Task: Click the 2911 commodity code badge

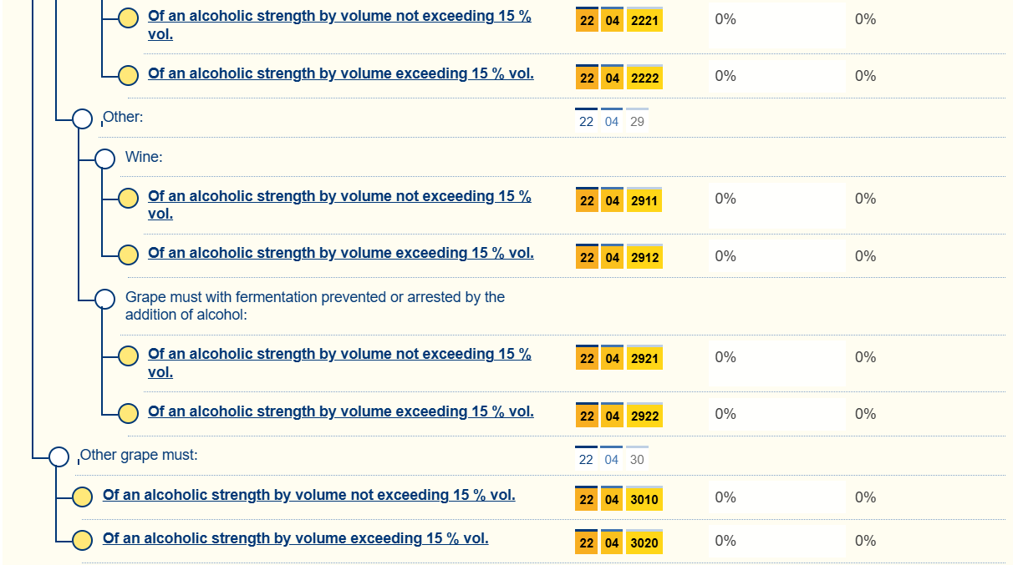Action: point(644,201)
